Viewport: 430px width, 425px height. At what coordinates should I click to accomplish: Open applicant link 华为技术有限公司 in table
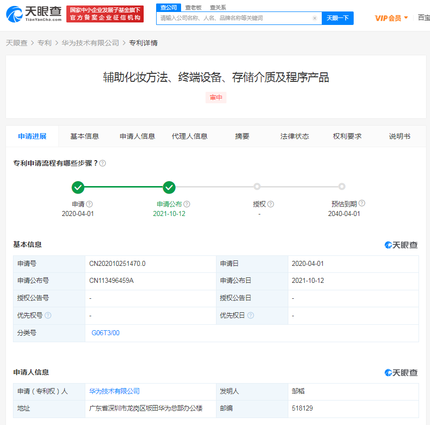point(114,391)
